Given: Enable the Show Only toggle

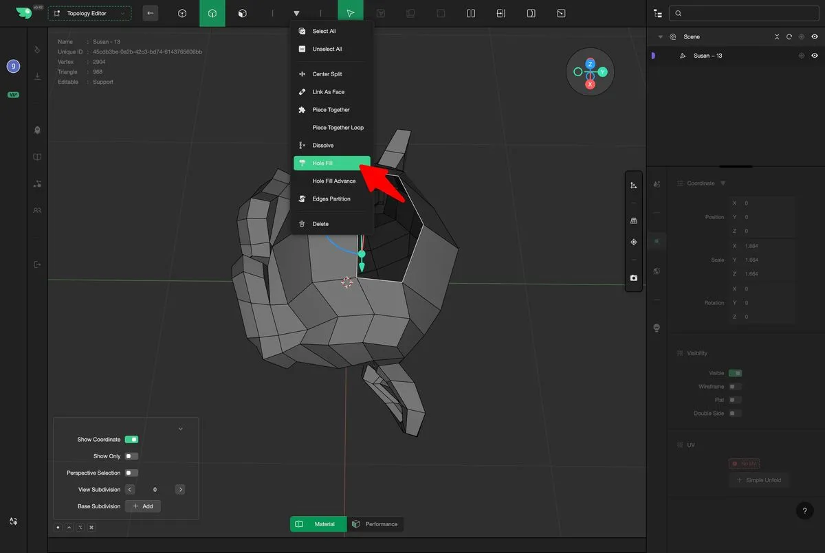Looking at the screenshot, I should point(131,456).
